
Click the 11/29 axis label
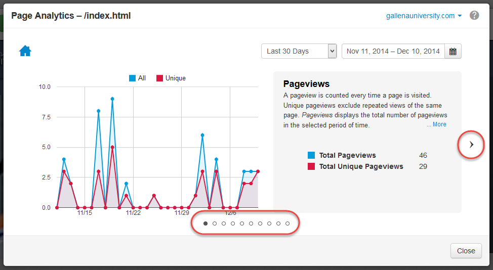[x=182, y=213]
